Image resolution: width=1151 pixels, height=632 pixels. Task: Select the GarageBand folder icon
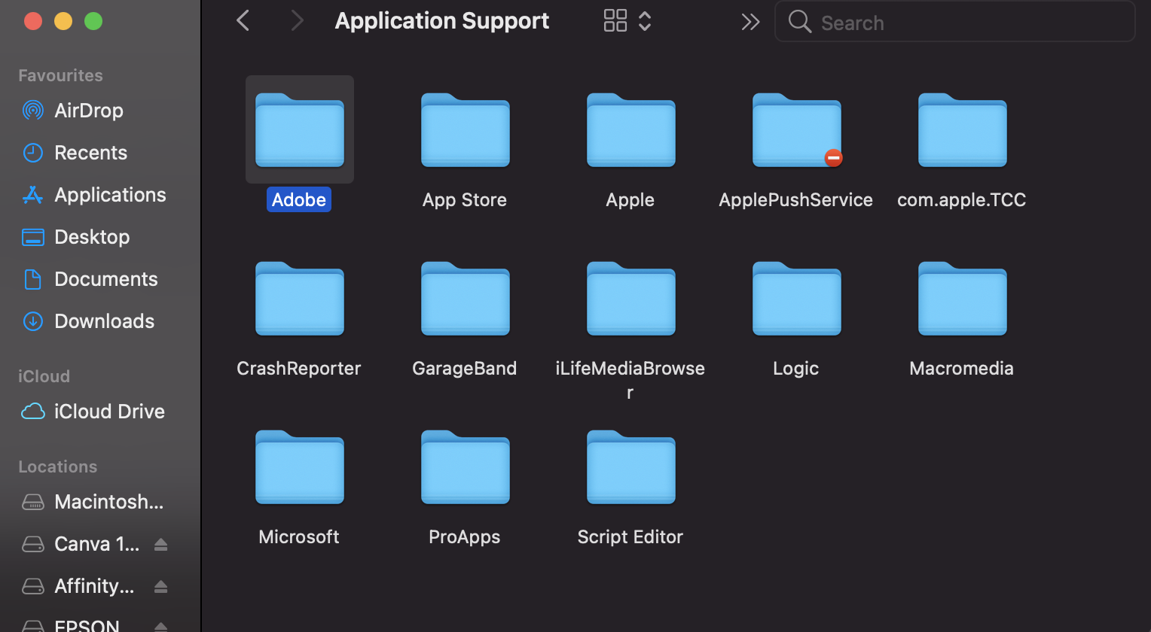466,298
